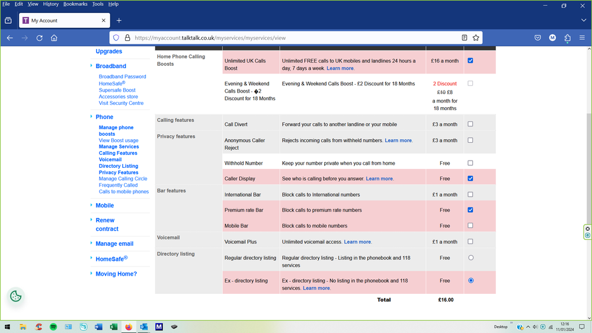The width and height of the screenshot is (592, 333).
Task: Learn more about Voicemail Plus
Action: [357, 242]
